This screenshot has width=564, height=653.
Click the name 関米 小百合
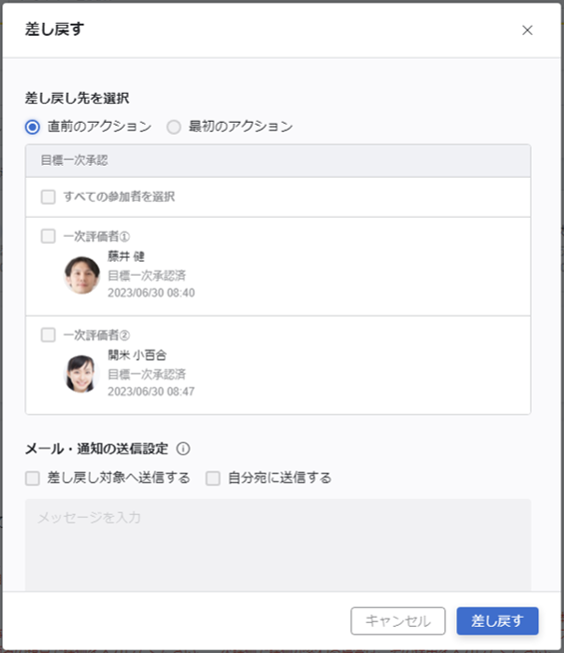[137, 354]
